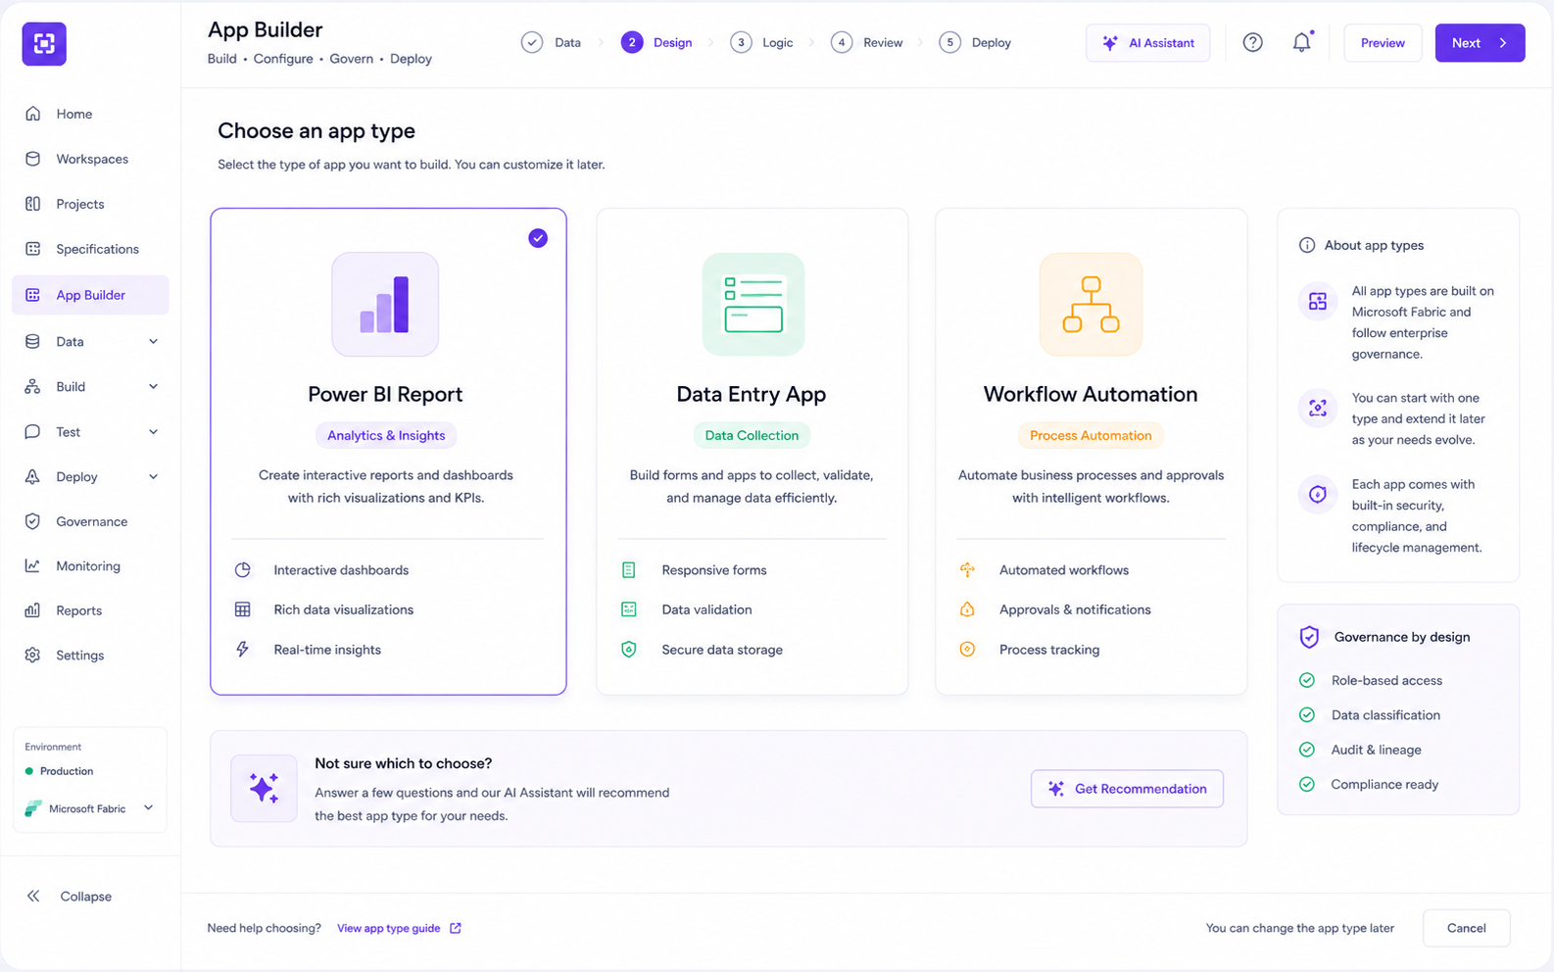Screen dimensions: 1554x972
Task: Click the Workflow Automation diagram icon
Action: coord(1091,304)
